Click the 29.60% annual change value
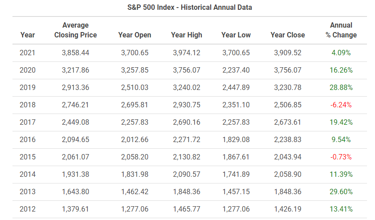375x220 pixels. coord(341,192)
